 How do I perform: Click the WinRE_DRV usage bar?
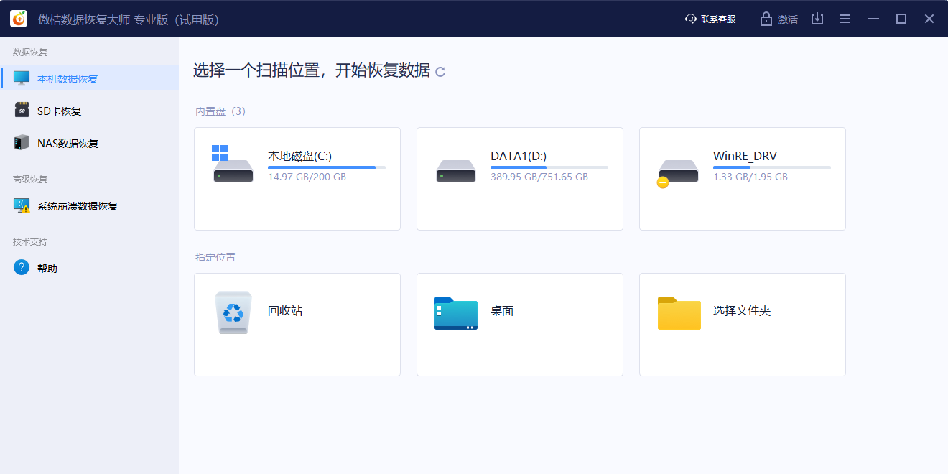click(772, 167)
